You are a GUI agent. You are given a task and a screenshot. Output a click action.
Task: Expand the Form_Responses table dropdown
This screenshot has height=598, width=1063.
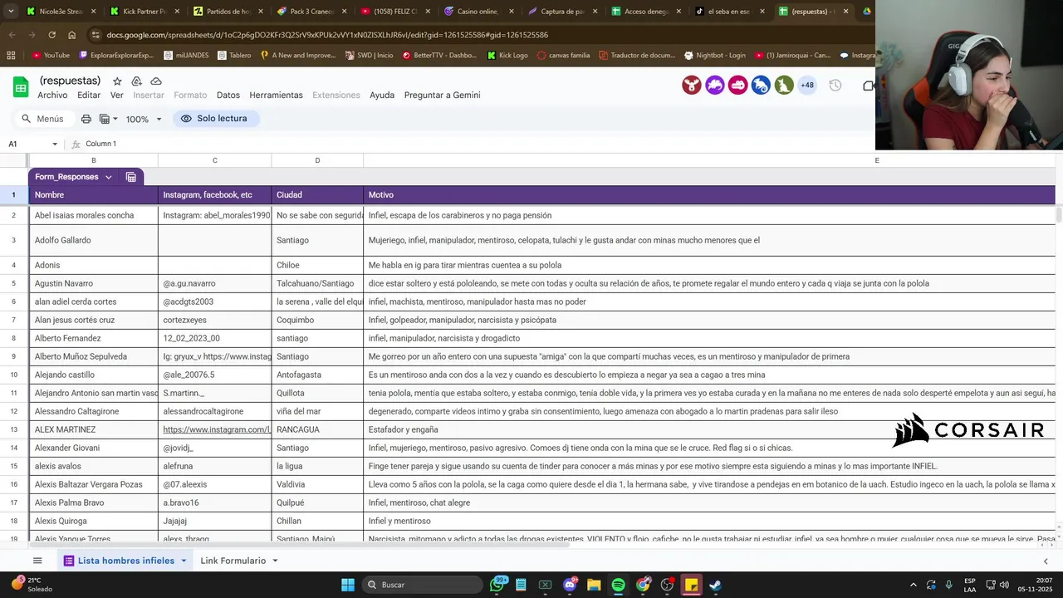click(108, 177)
